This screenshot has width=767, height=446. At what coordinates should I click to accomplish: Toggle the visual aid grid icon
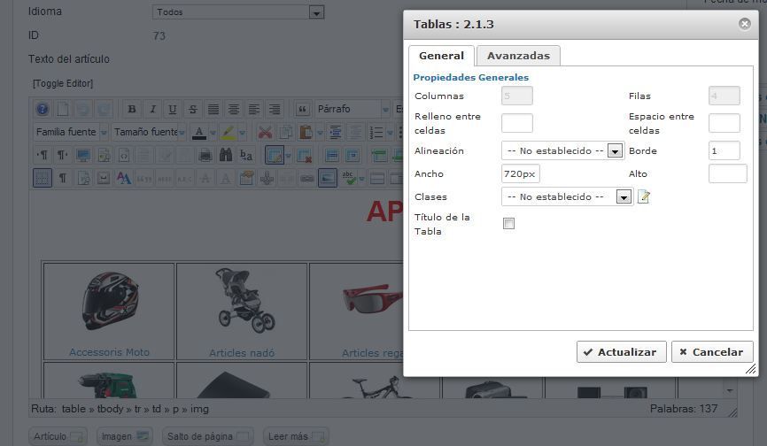(43, 178)
